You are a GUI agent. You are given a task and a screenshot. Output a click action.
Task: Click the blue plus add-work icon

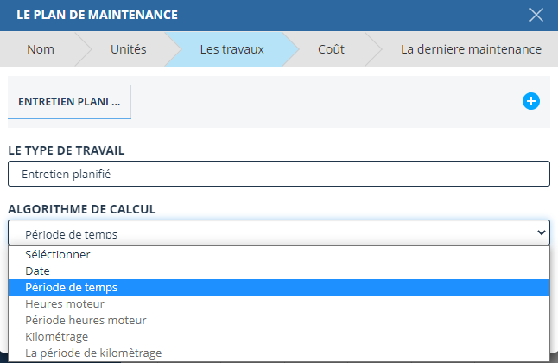531,101
